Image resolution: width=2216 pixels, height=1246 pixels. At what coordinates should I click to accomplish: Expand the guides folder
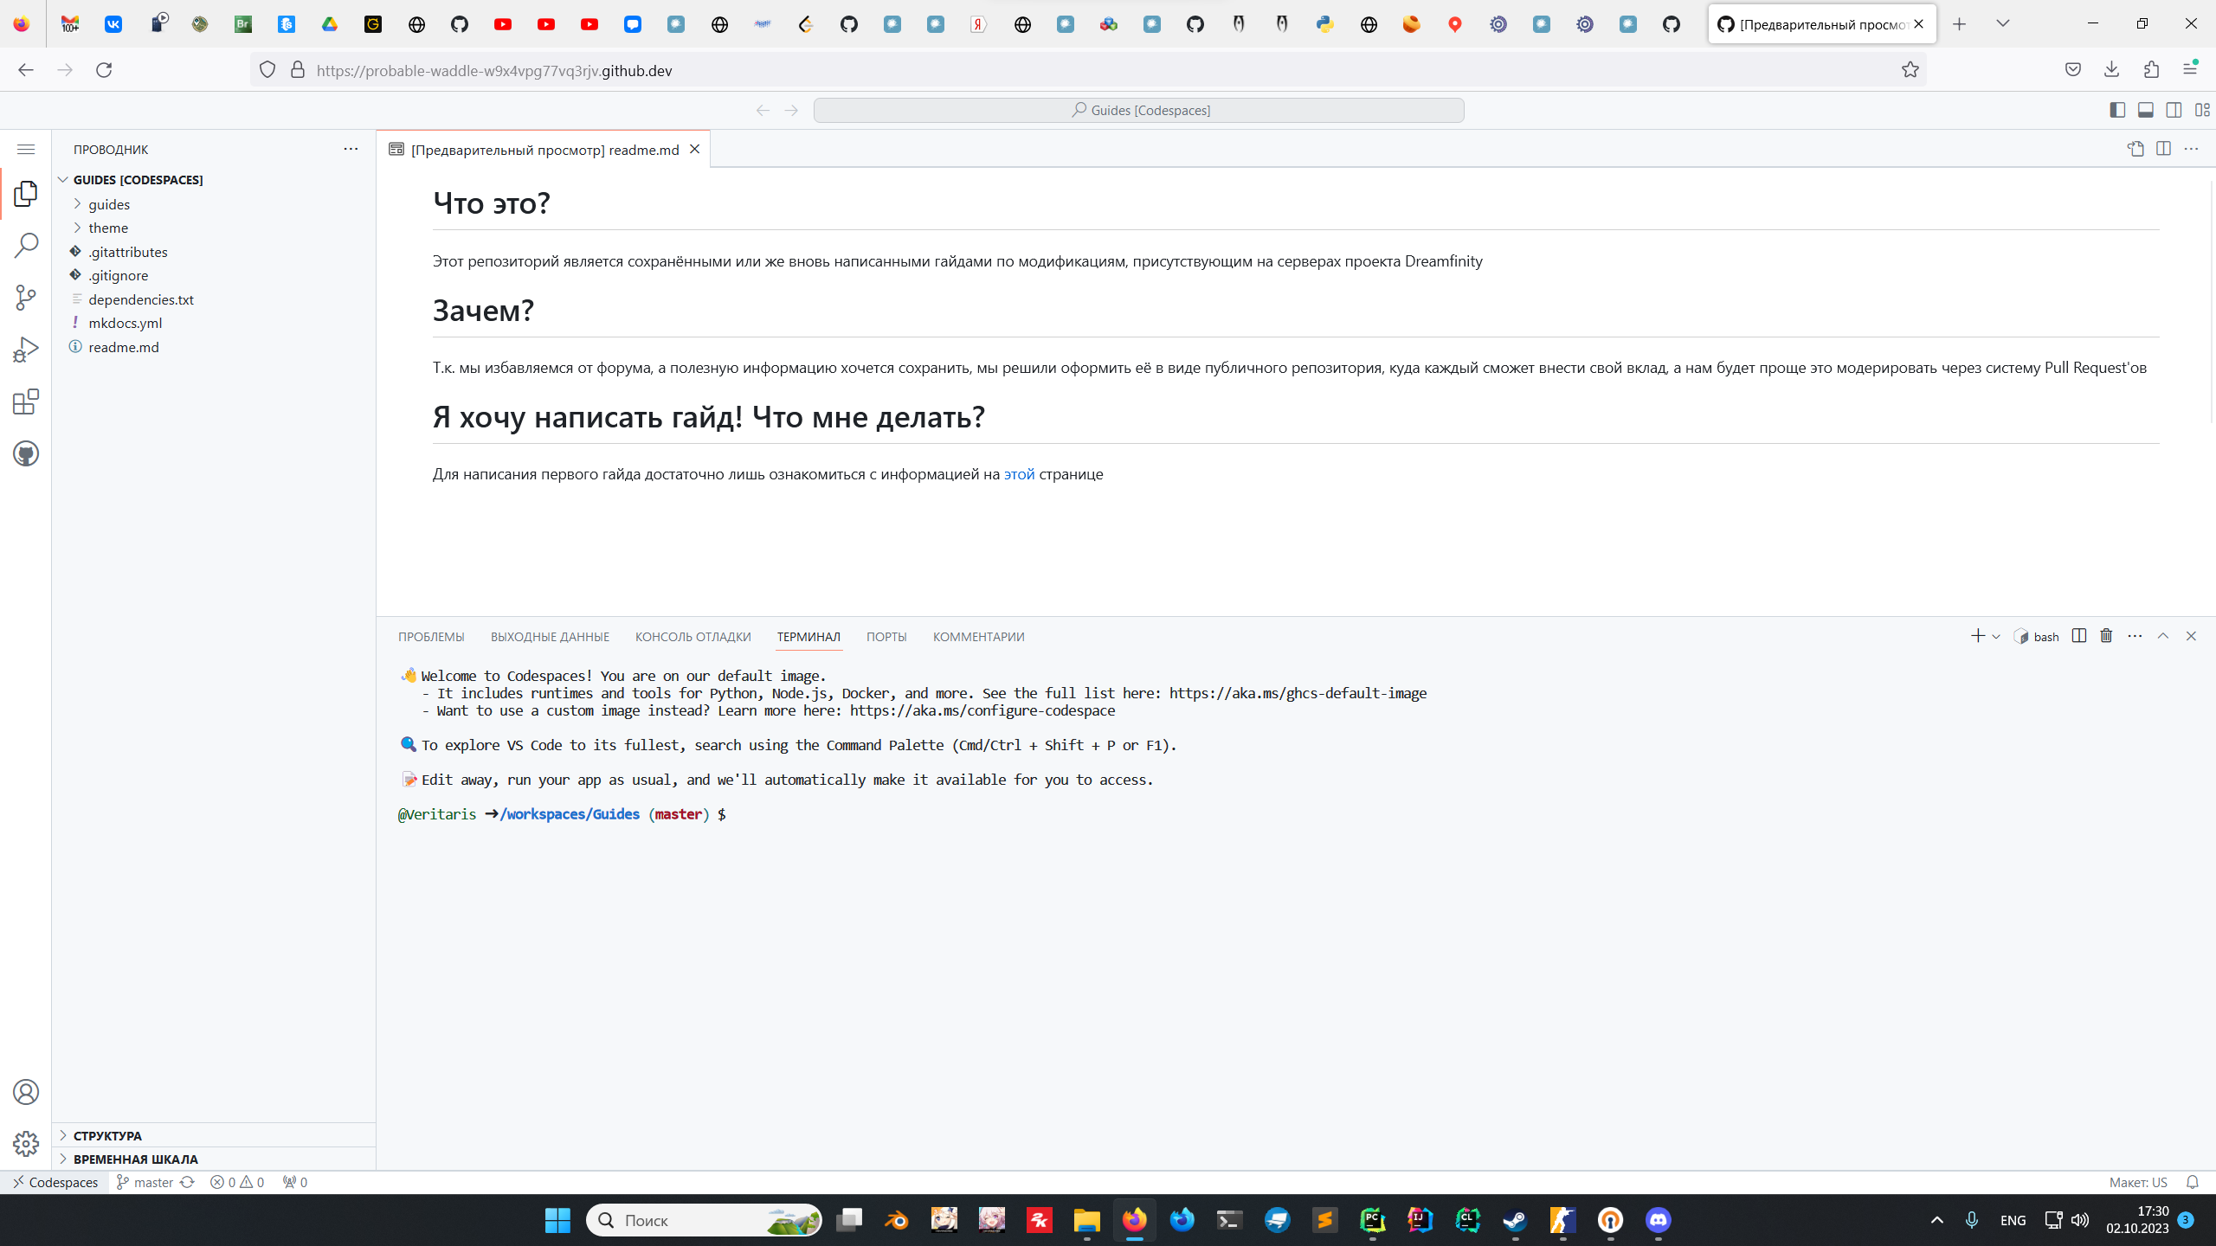pyautogui.click(x=109, y=204)
